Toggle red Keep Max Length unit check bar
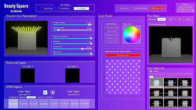 pos(123,55)
